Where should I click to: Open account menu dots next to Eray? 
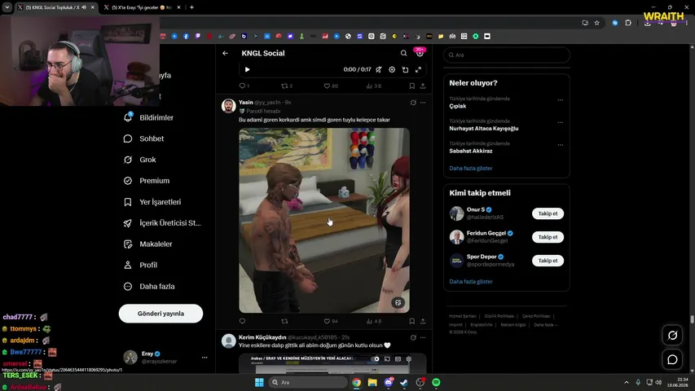click(x=205, y=358)
